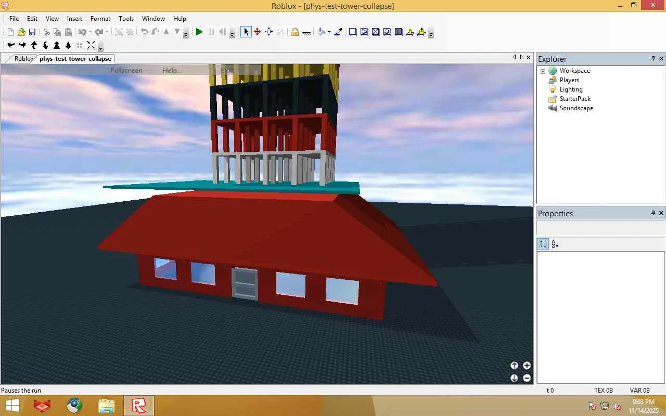Zoom in with viewport plus button

coord(527,366)
